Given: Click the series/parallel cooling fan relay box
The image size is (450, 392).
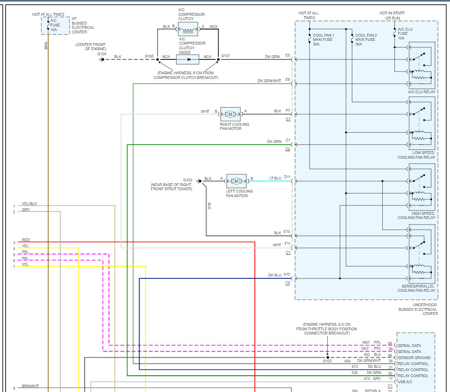Looking at the screenshot, I should pyautogui.click(x=422, y=254).
